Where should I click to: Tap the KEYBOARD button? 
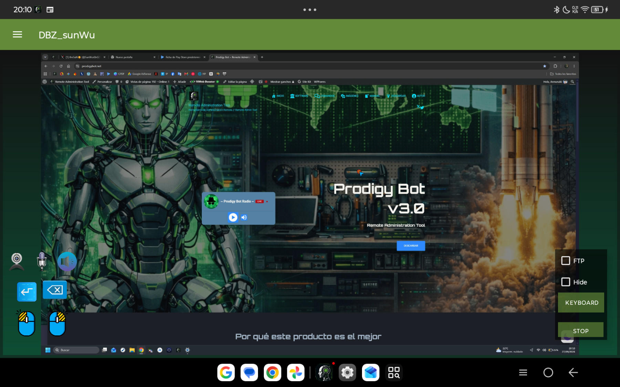(x=581, y=303)
